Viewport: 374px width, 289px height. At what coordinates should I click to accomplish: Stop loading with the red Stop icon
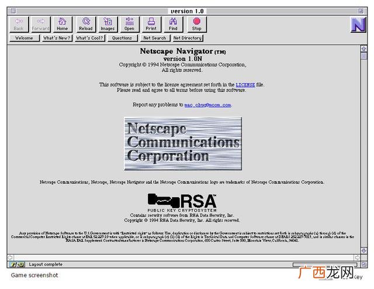197,24
